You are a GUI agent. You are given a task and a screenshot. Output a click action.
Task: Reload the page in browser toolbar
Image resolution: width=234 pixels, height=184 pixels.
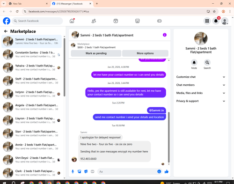(17, 11)
